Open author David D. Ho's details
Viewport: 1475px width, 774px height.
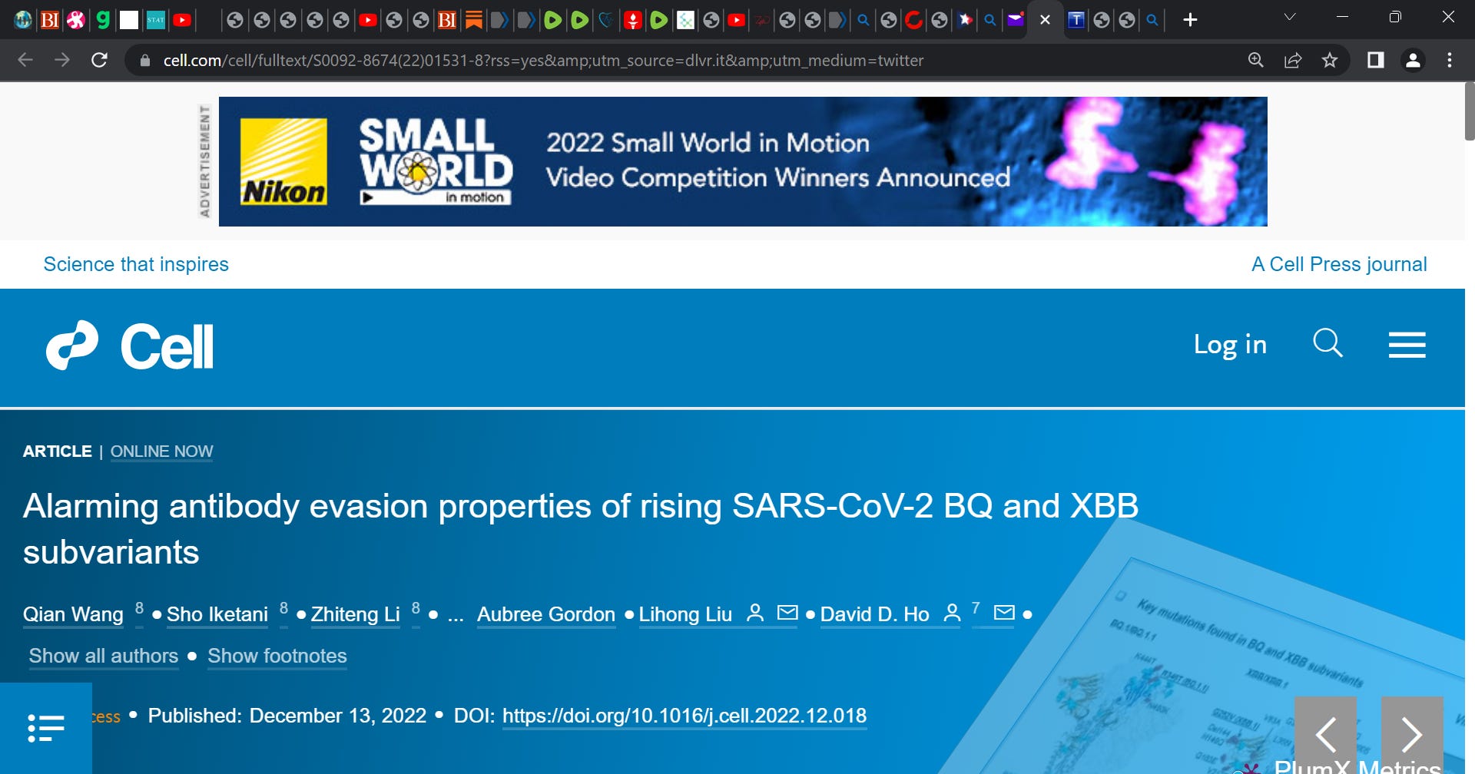875,614
